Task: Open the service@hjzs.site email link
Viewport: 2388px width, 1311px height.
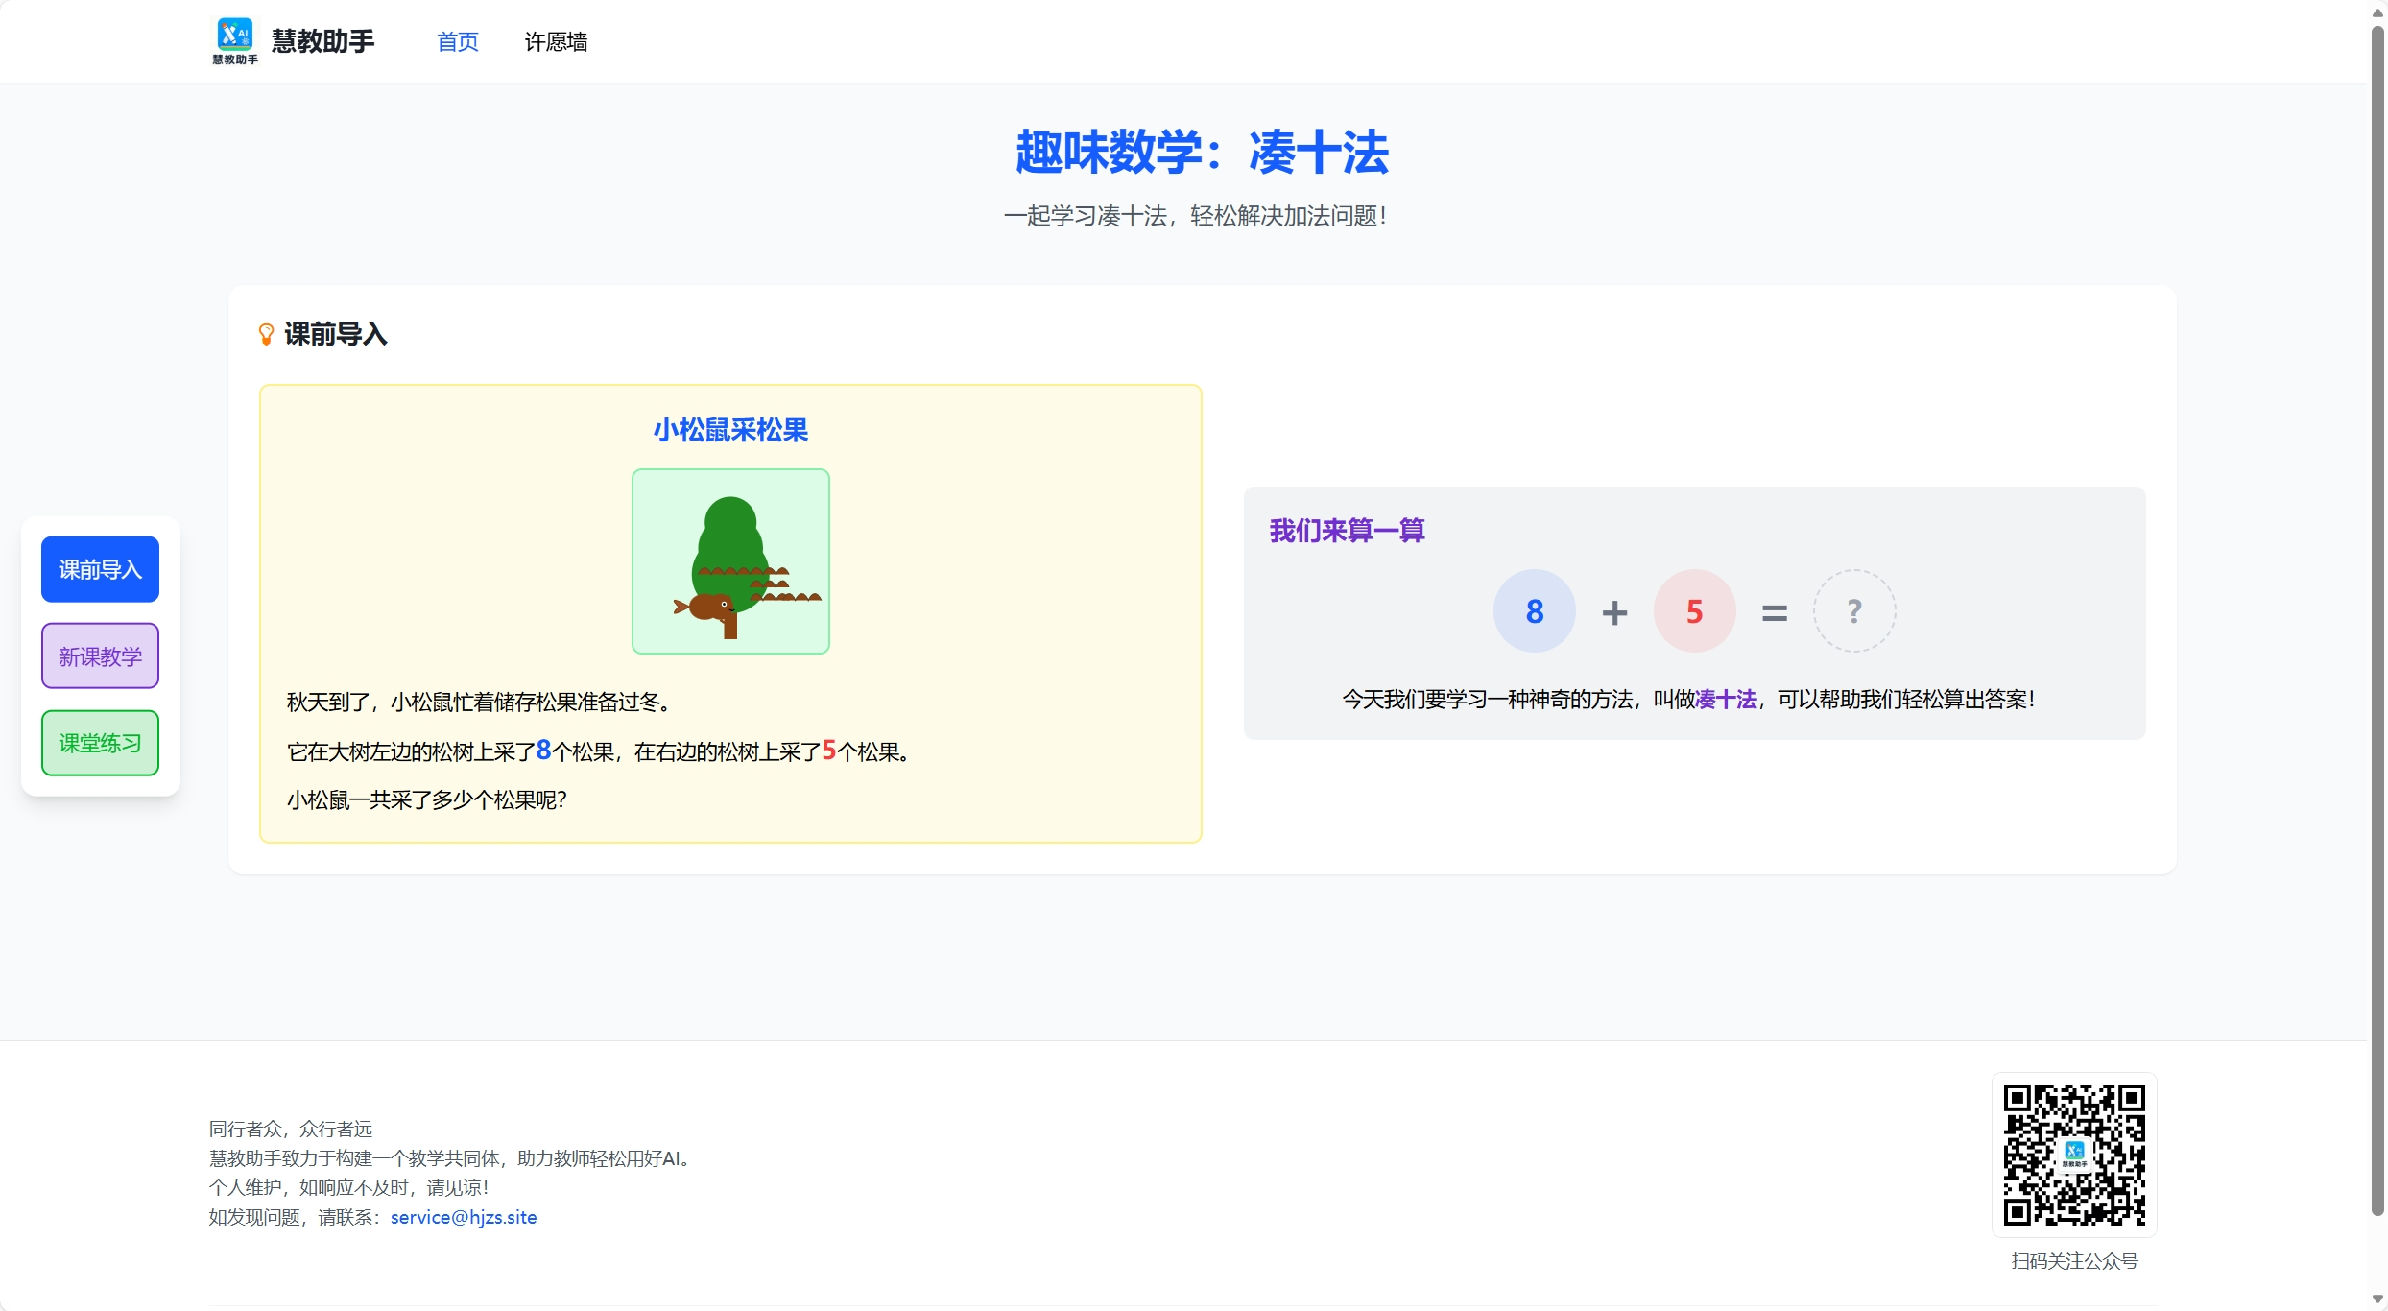Action: [464, 1217]
